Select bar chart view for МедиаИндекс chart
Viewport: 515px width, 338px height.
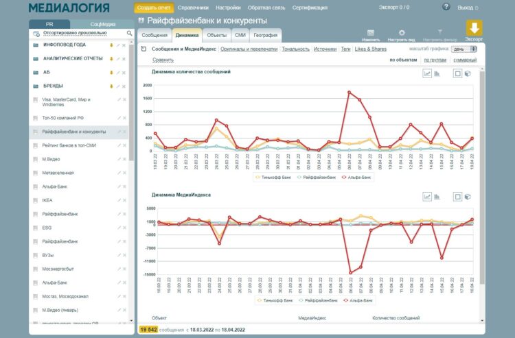tap(437, 197)
